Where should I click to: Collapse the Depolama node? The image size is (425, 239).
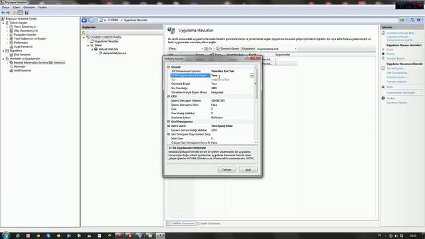pyautogui.click(x=3, y=50)
